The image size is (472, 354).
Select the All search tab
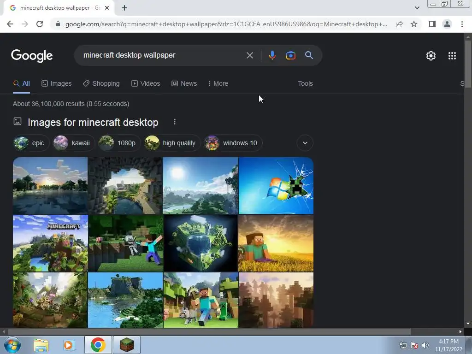tap(21, 84)
